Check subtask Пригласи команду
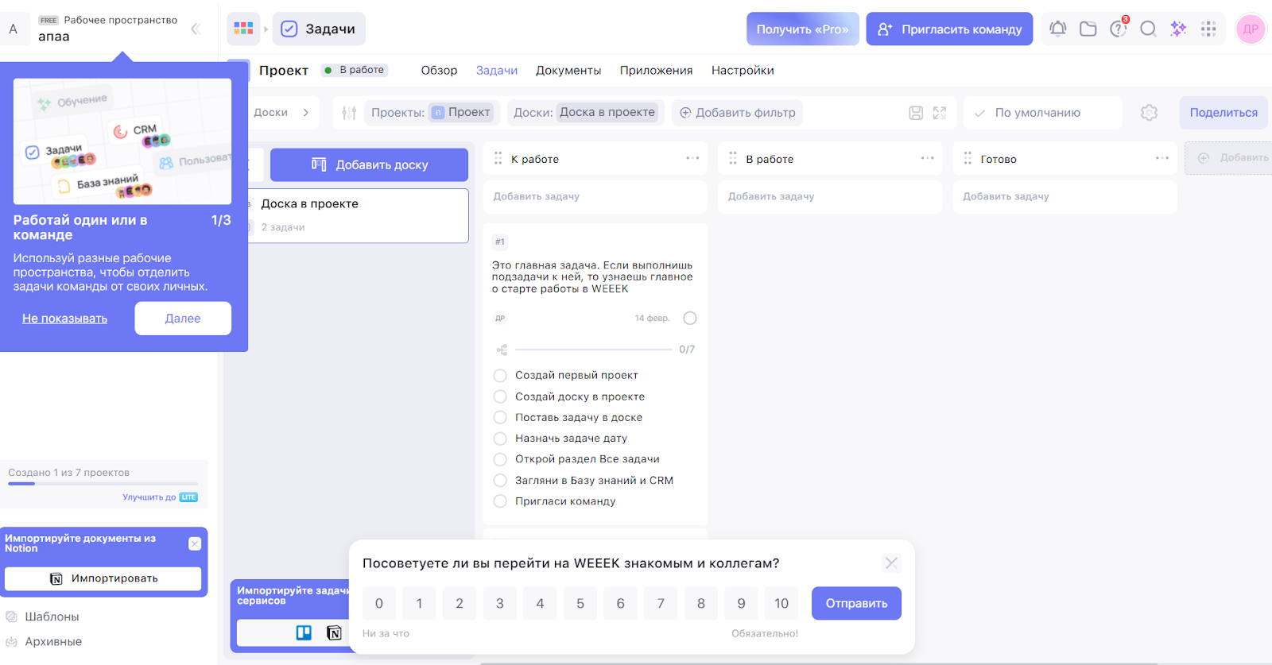Image resolution: width=1272 pixels, height=665 pixels. point(500,501)
